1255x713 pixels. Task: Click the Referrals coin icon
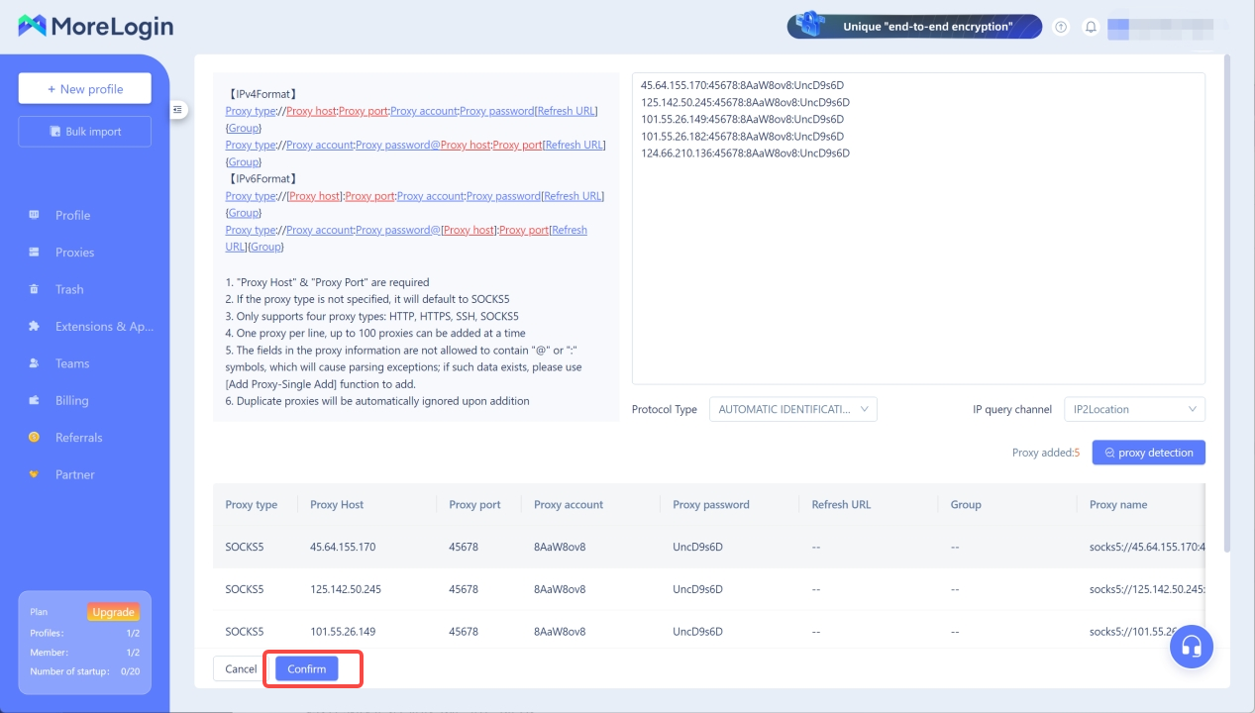pos(35,438)
